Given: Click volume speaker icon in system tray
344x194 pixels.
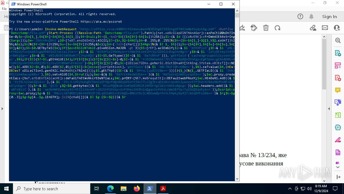Looking at the screenshot, I should pyautogui.click(x=309, y=189).
